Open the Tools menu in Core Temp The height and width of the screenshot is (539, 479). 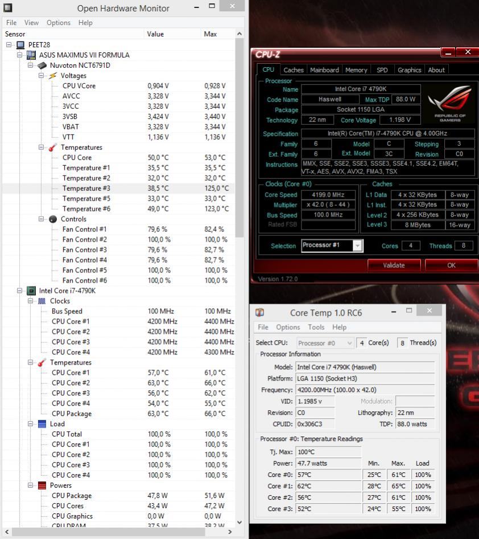pos(316,327)
